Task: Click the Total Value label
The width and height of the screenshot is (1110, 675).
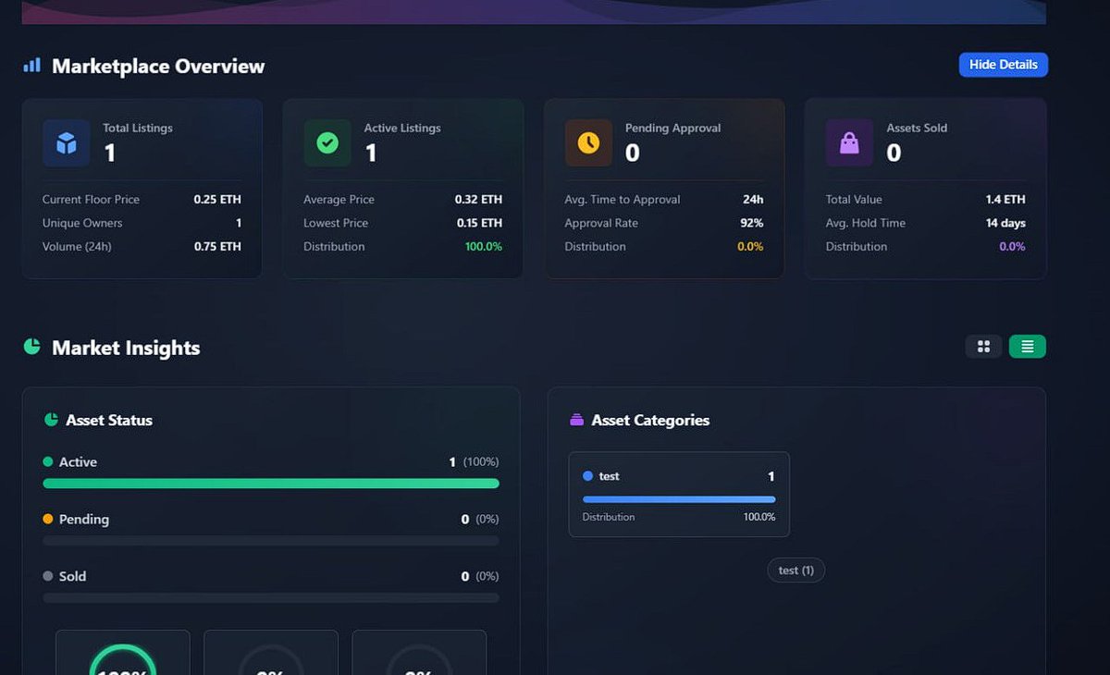Action: (x=854, y=199)
